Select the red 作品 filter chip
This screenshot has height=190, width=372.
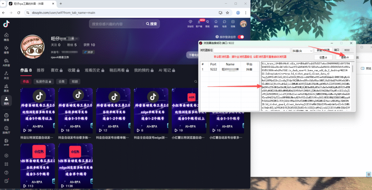point(26,82)
